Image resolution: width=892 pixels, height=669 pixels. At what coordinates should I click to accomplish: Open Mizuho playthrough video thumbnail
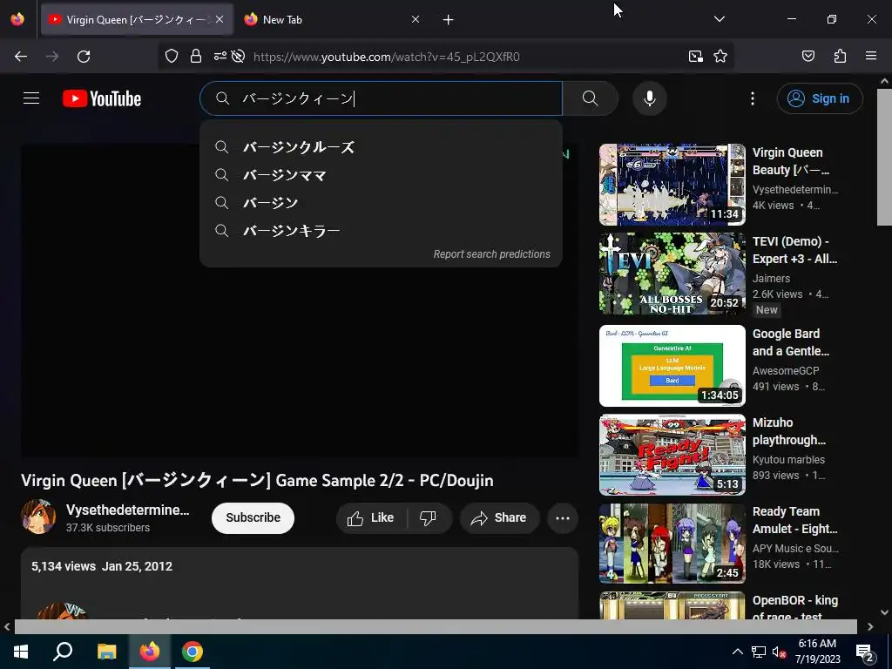[x=672, y=455]
